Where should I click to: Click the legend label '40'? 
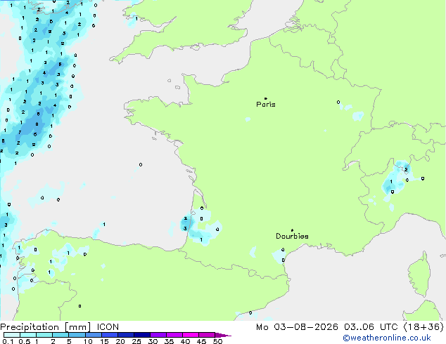coord(185,341)
